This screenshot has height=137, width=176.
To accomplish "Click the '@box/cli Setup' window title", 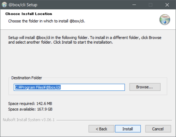I will click(23, 5).
